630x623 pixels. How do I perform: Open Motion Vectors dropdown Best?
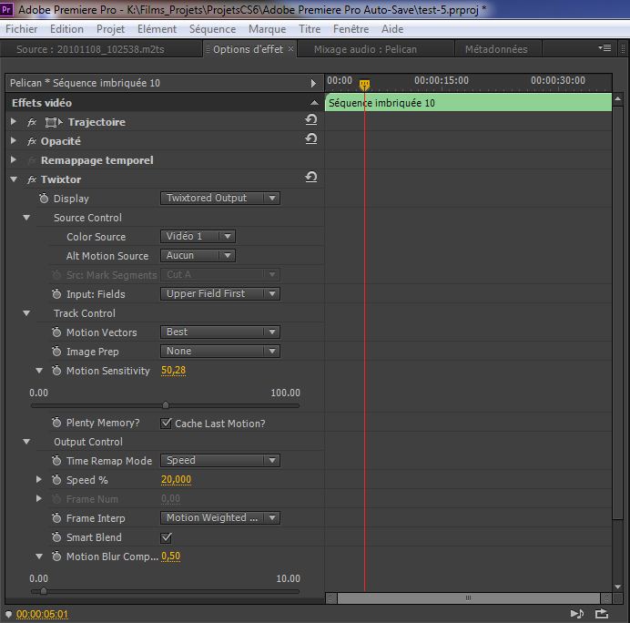coord(220,332)
